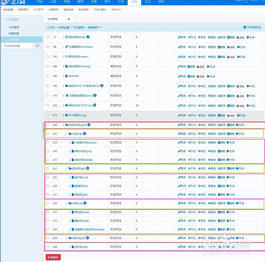
Task: Click 修改 for row 235 超声科
Action: point(182,177)
